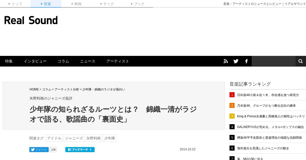Select the アイドル tag
Screen dimensions: 306x160
point(54,138)
